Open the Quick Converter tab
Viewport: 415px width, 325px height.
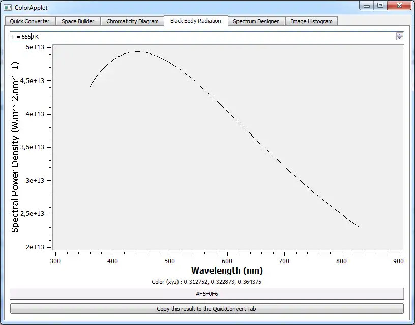pyautogui.click(x=29, y=21)
